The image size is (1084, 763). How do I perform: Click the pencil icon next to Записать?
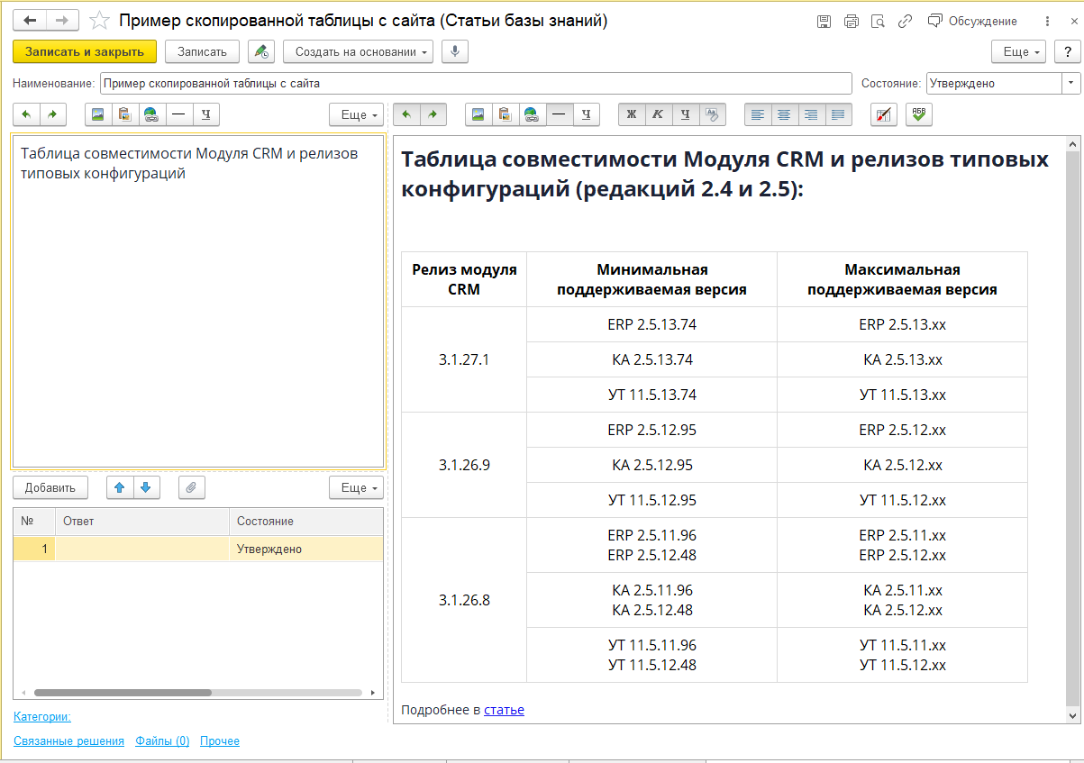coord(261,51)
